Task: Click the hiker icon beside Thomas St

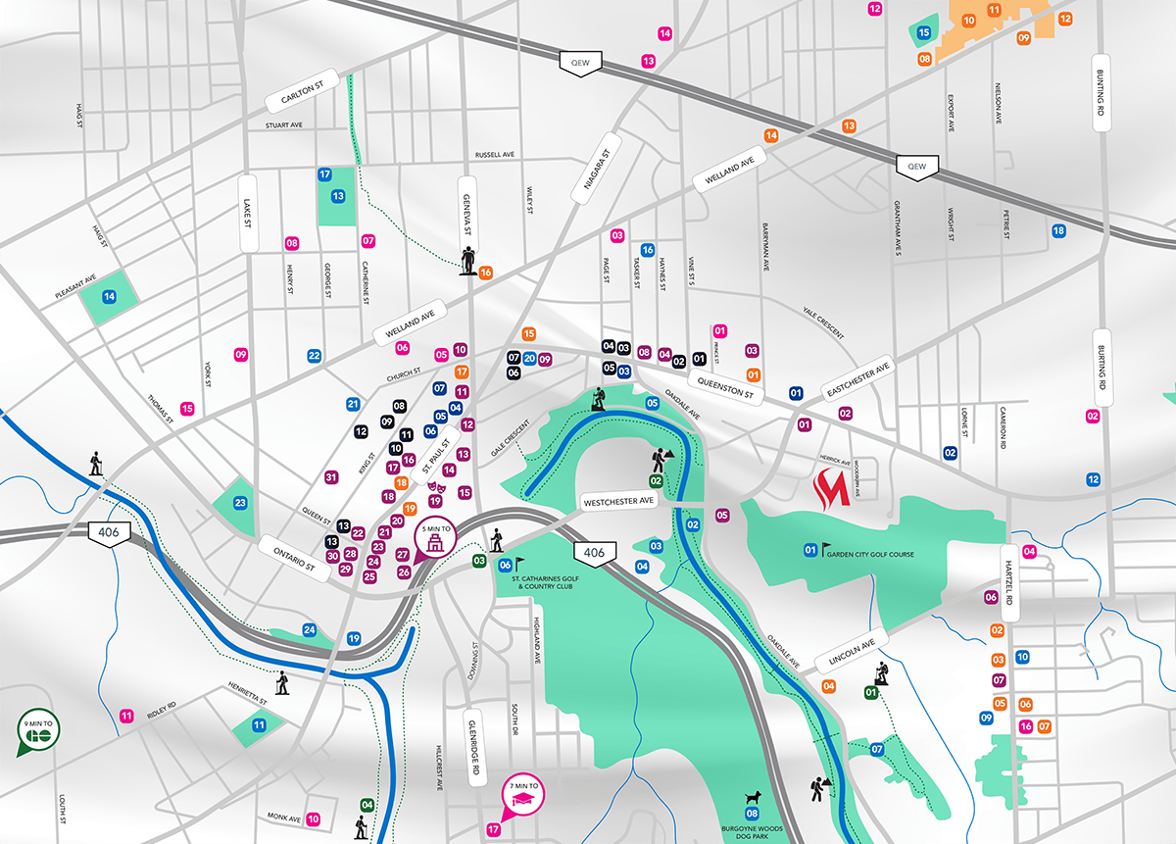Action: tap(97, 464)
